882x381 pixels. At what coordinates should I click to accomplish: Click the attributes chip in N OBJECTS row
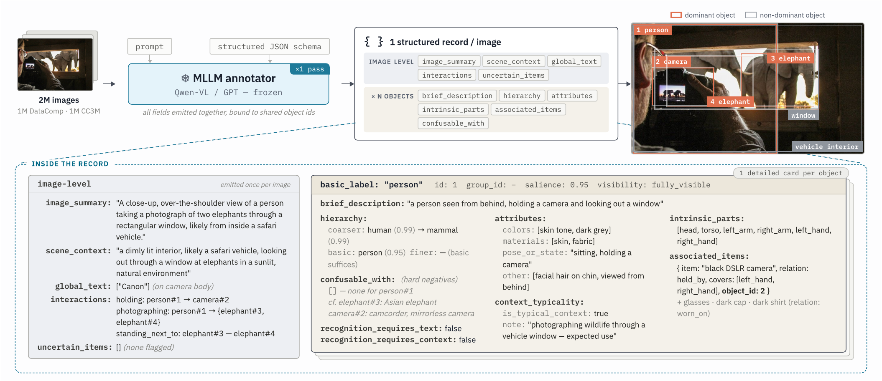[572, 96]
